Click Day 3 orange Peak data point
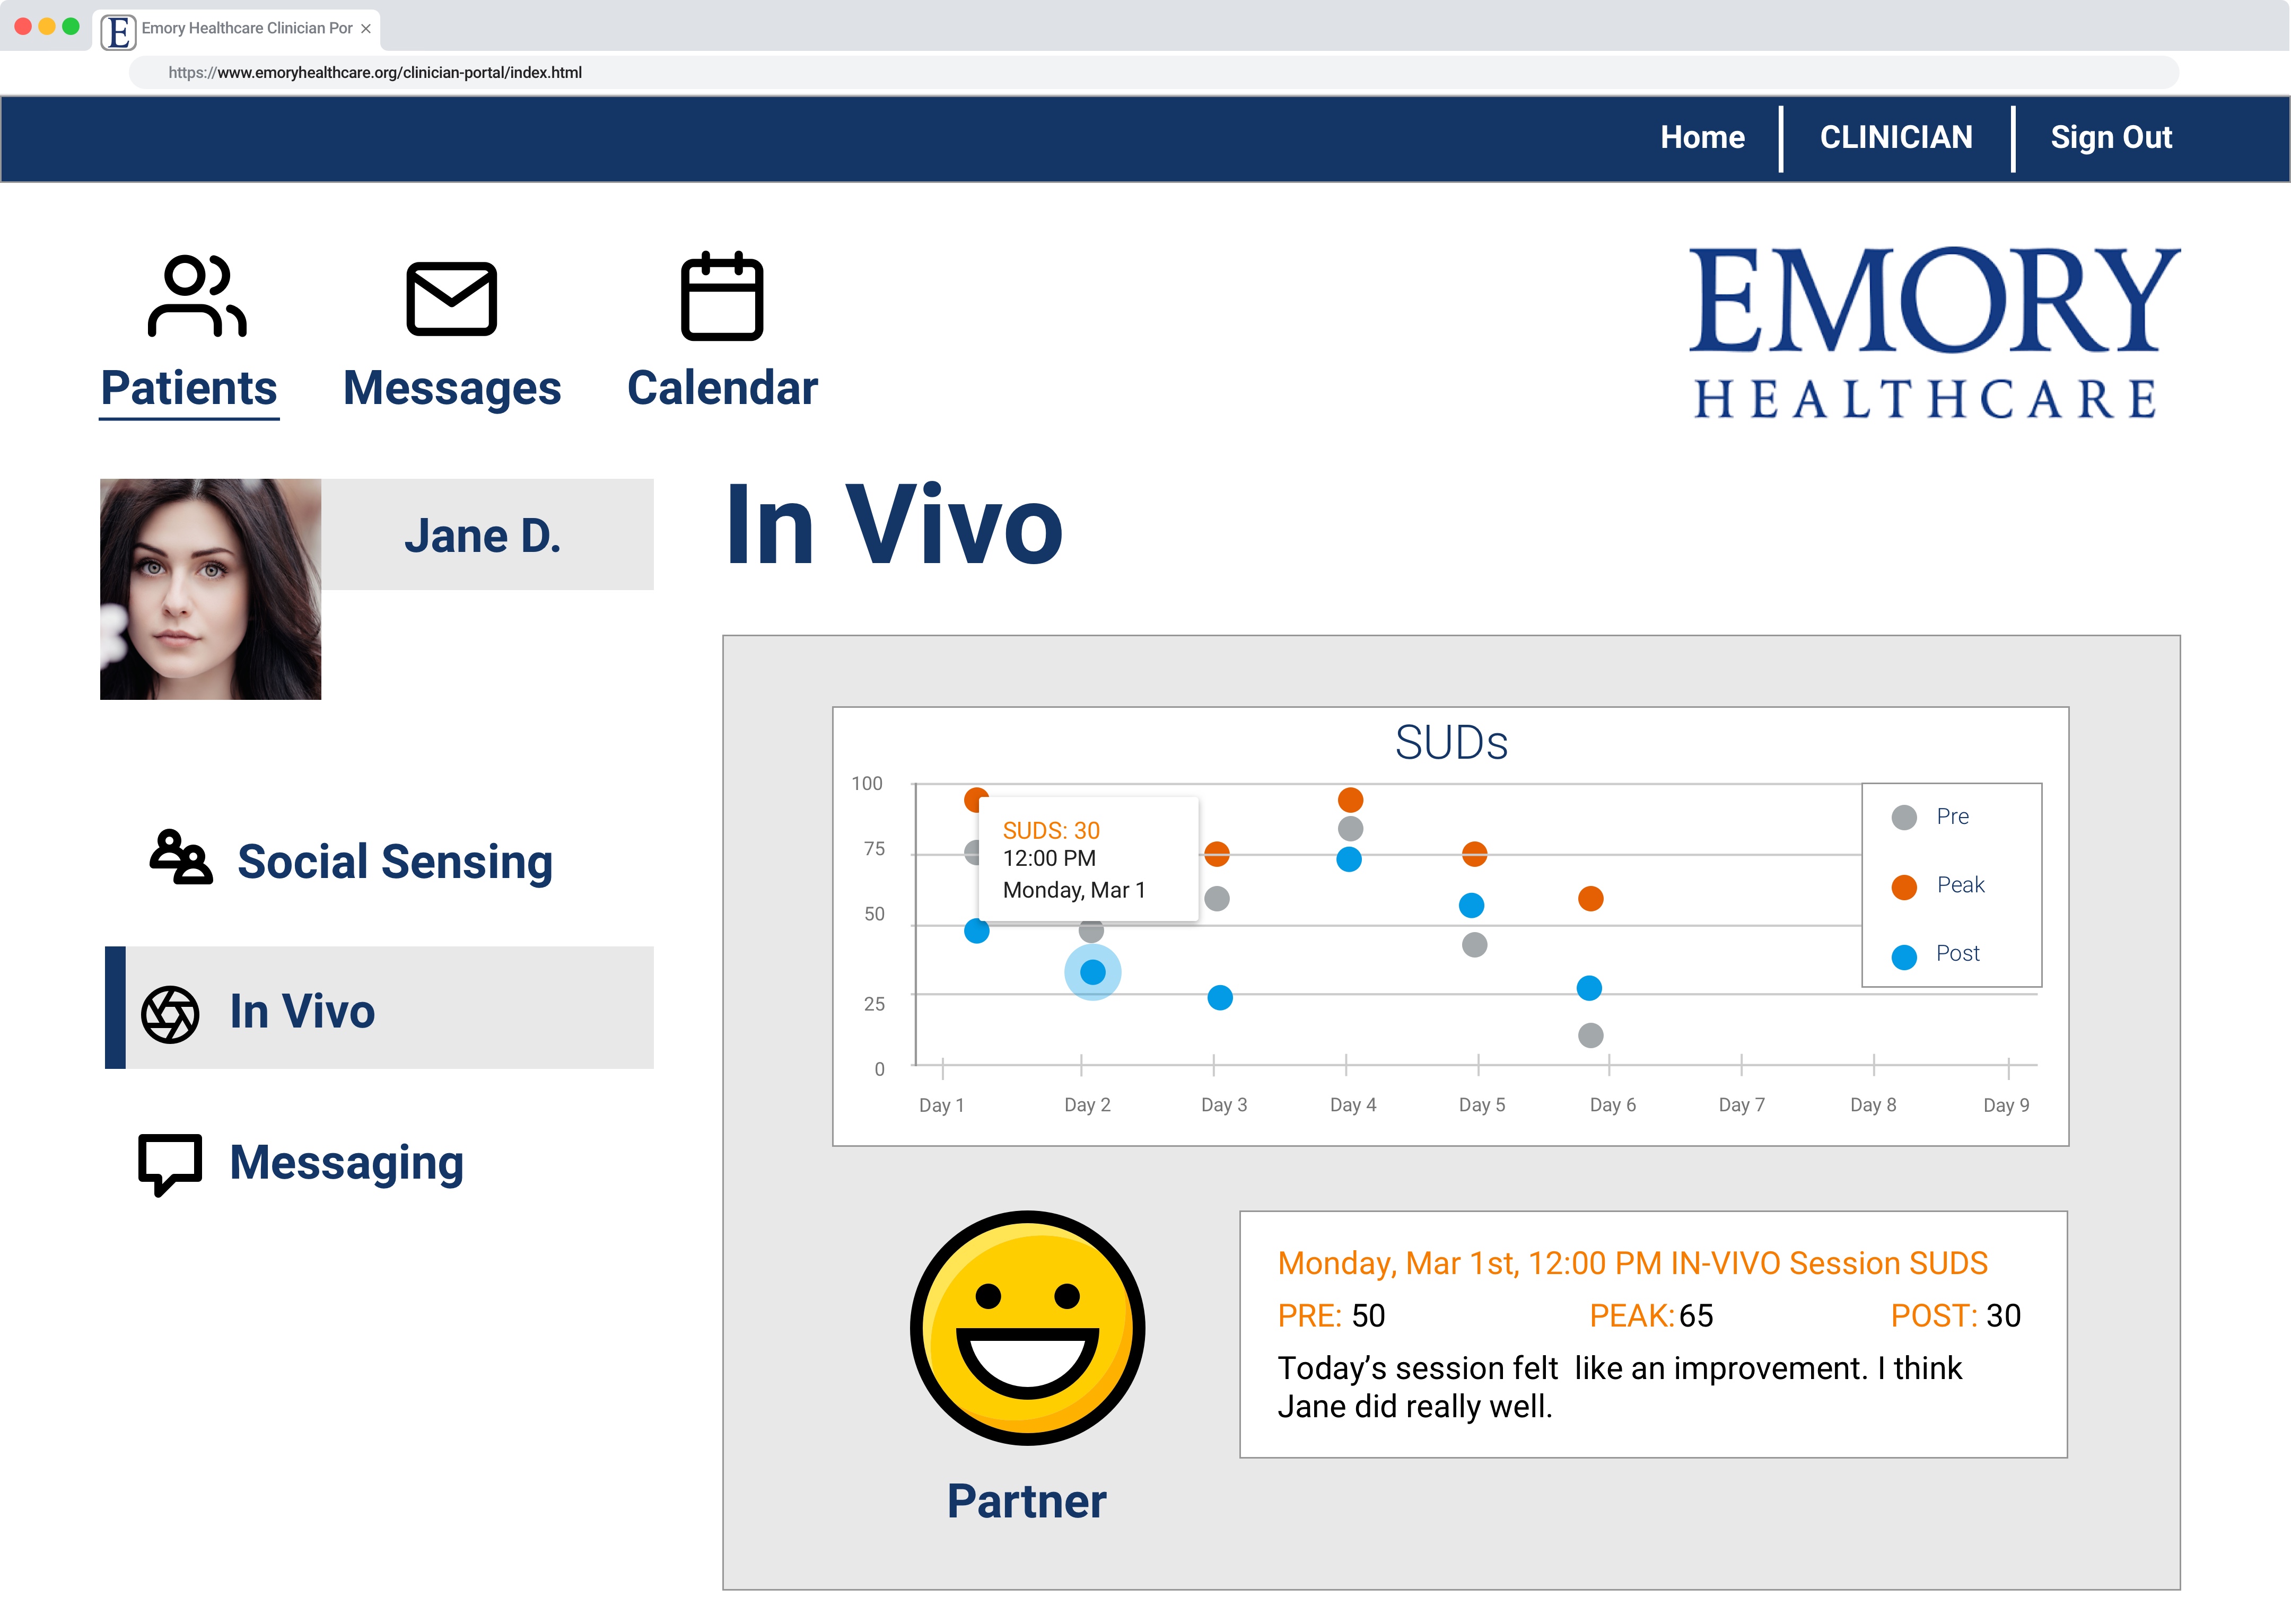This screenshot has width=2291, height=1624. pyautogui.click(x=1217, y=854)
